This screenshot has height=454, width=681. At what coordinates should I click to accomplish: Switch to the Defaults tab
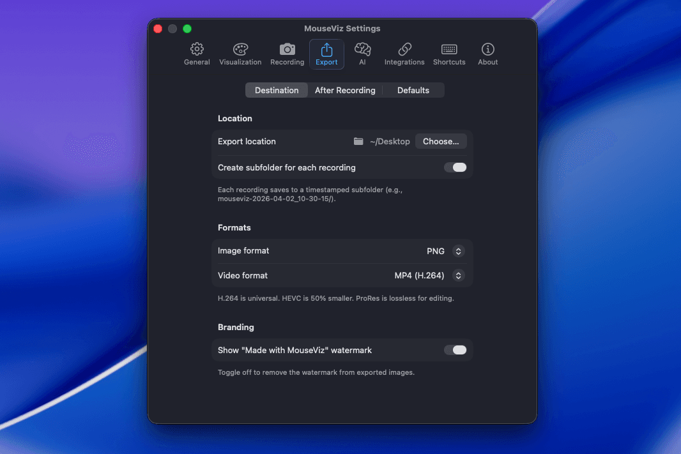coord(413,90)
